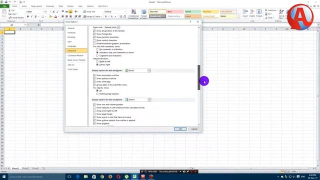This screenshot has height=180, width=320.
Task: Enable Disable hardware graphics acceleration checkbox
Action: tap(94, 43)
